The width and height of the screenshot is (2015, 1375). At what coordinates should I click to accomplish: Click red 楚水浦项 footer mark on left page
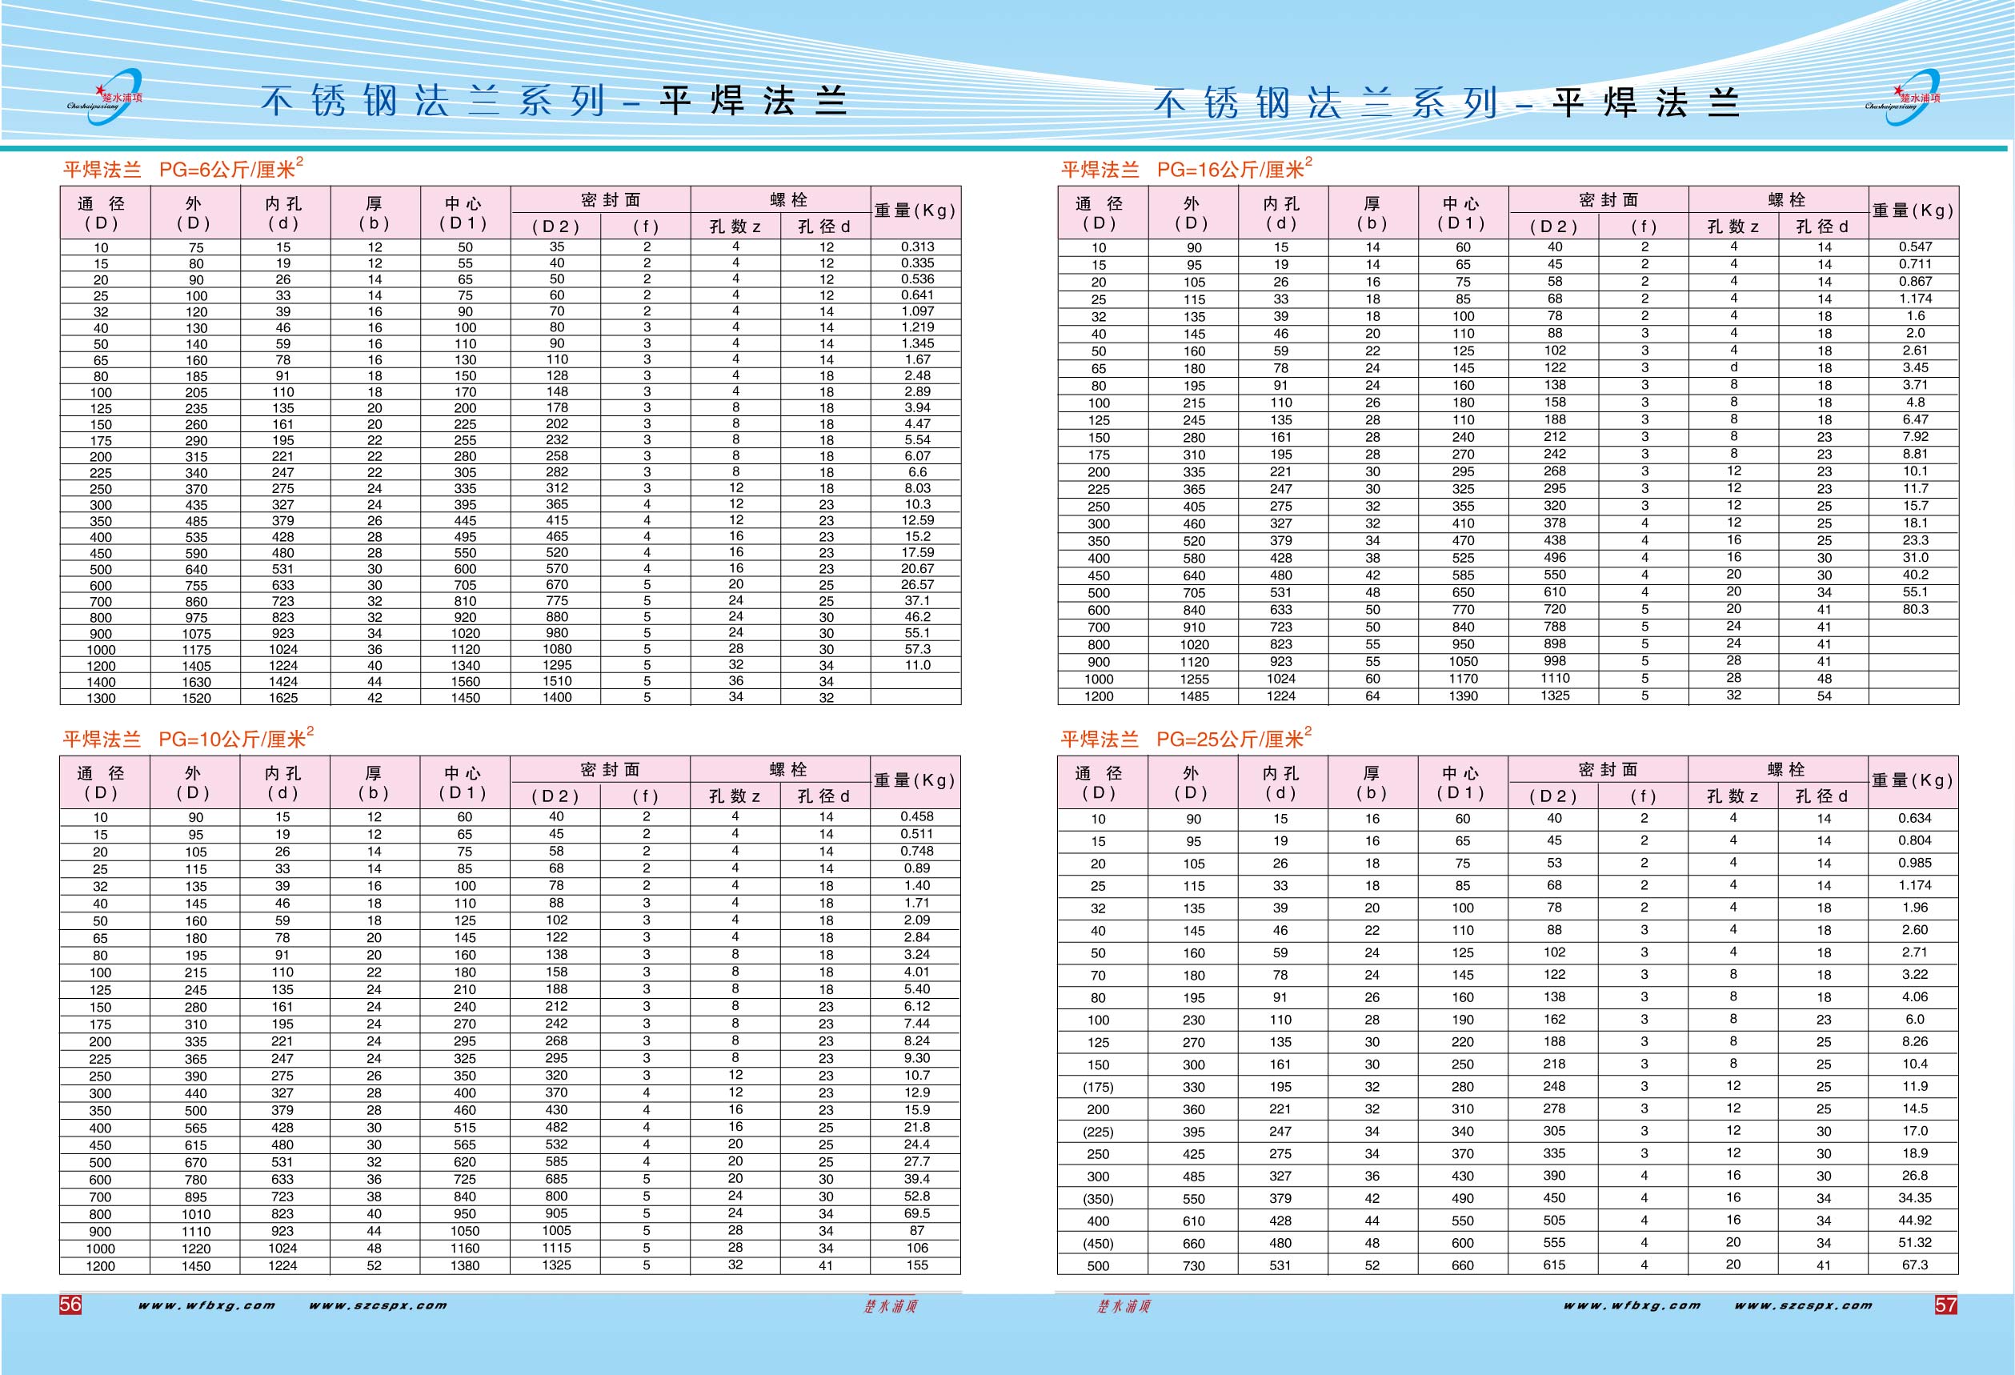click(x=890, y=1306)
